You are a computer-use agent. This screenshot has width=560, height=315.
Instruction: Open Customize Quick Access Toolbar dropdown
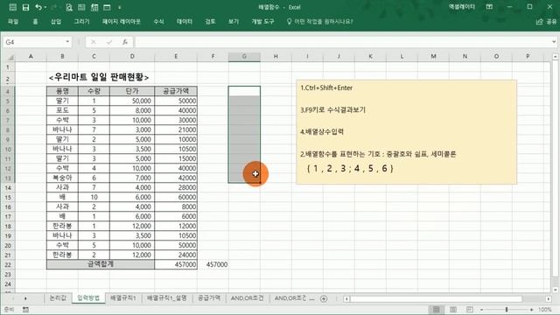tap(120, 7)
